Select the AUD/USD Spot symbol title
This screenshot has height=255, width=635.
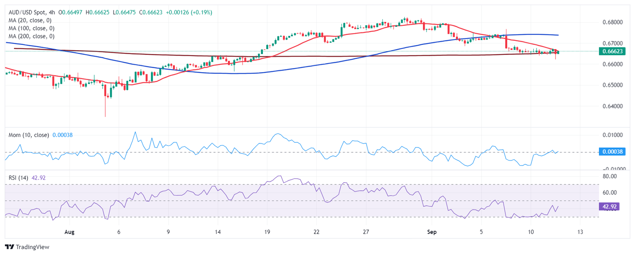point(29,12)
